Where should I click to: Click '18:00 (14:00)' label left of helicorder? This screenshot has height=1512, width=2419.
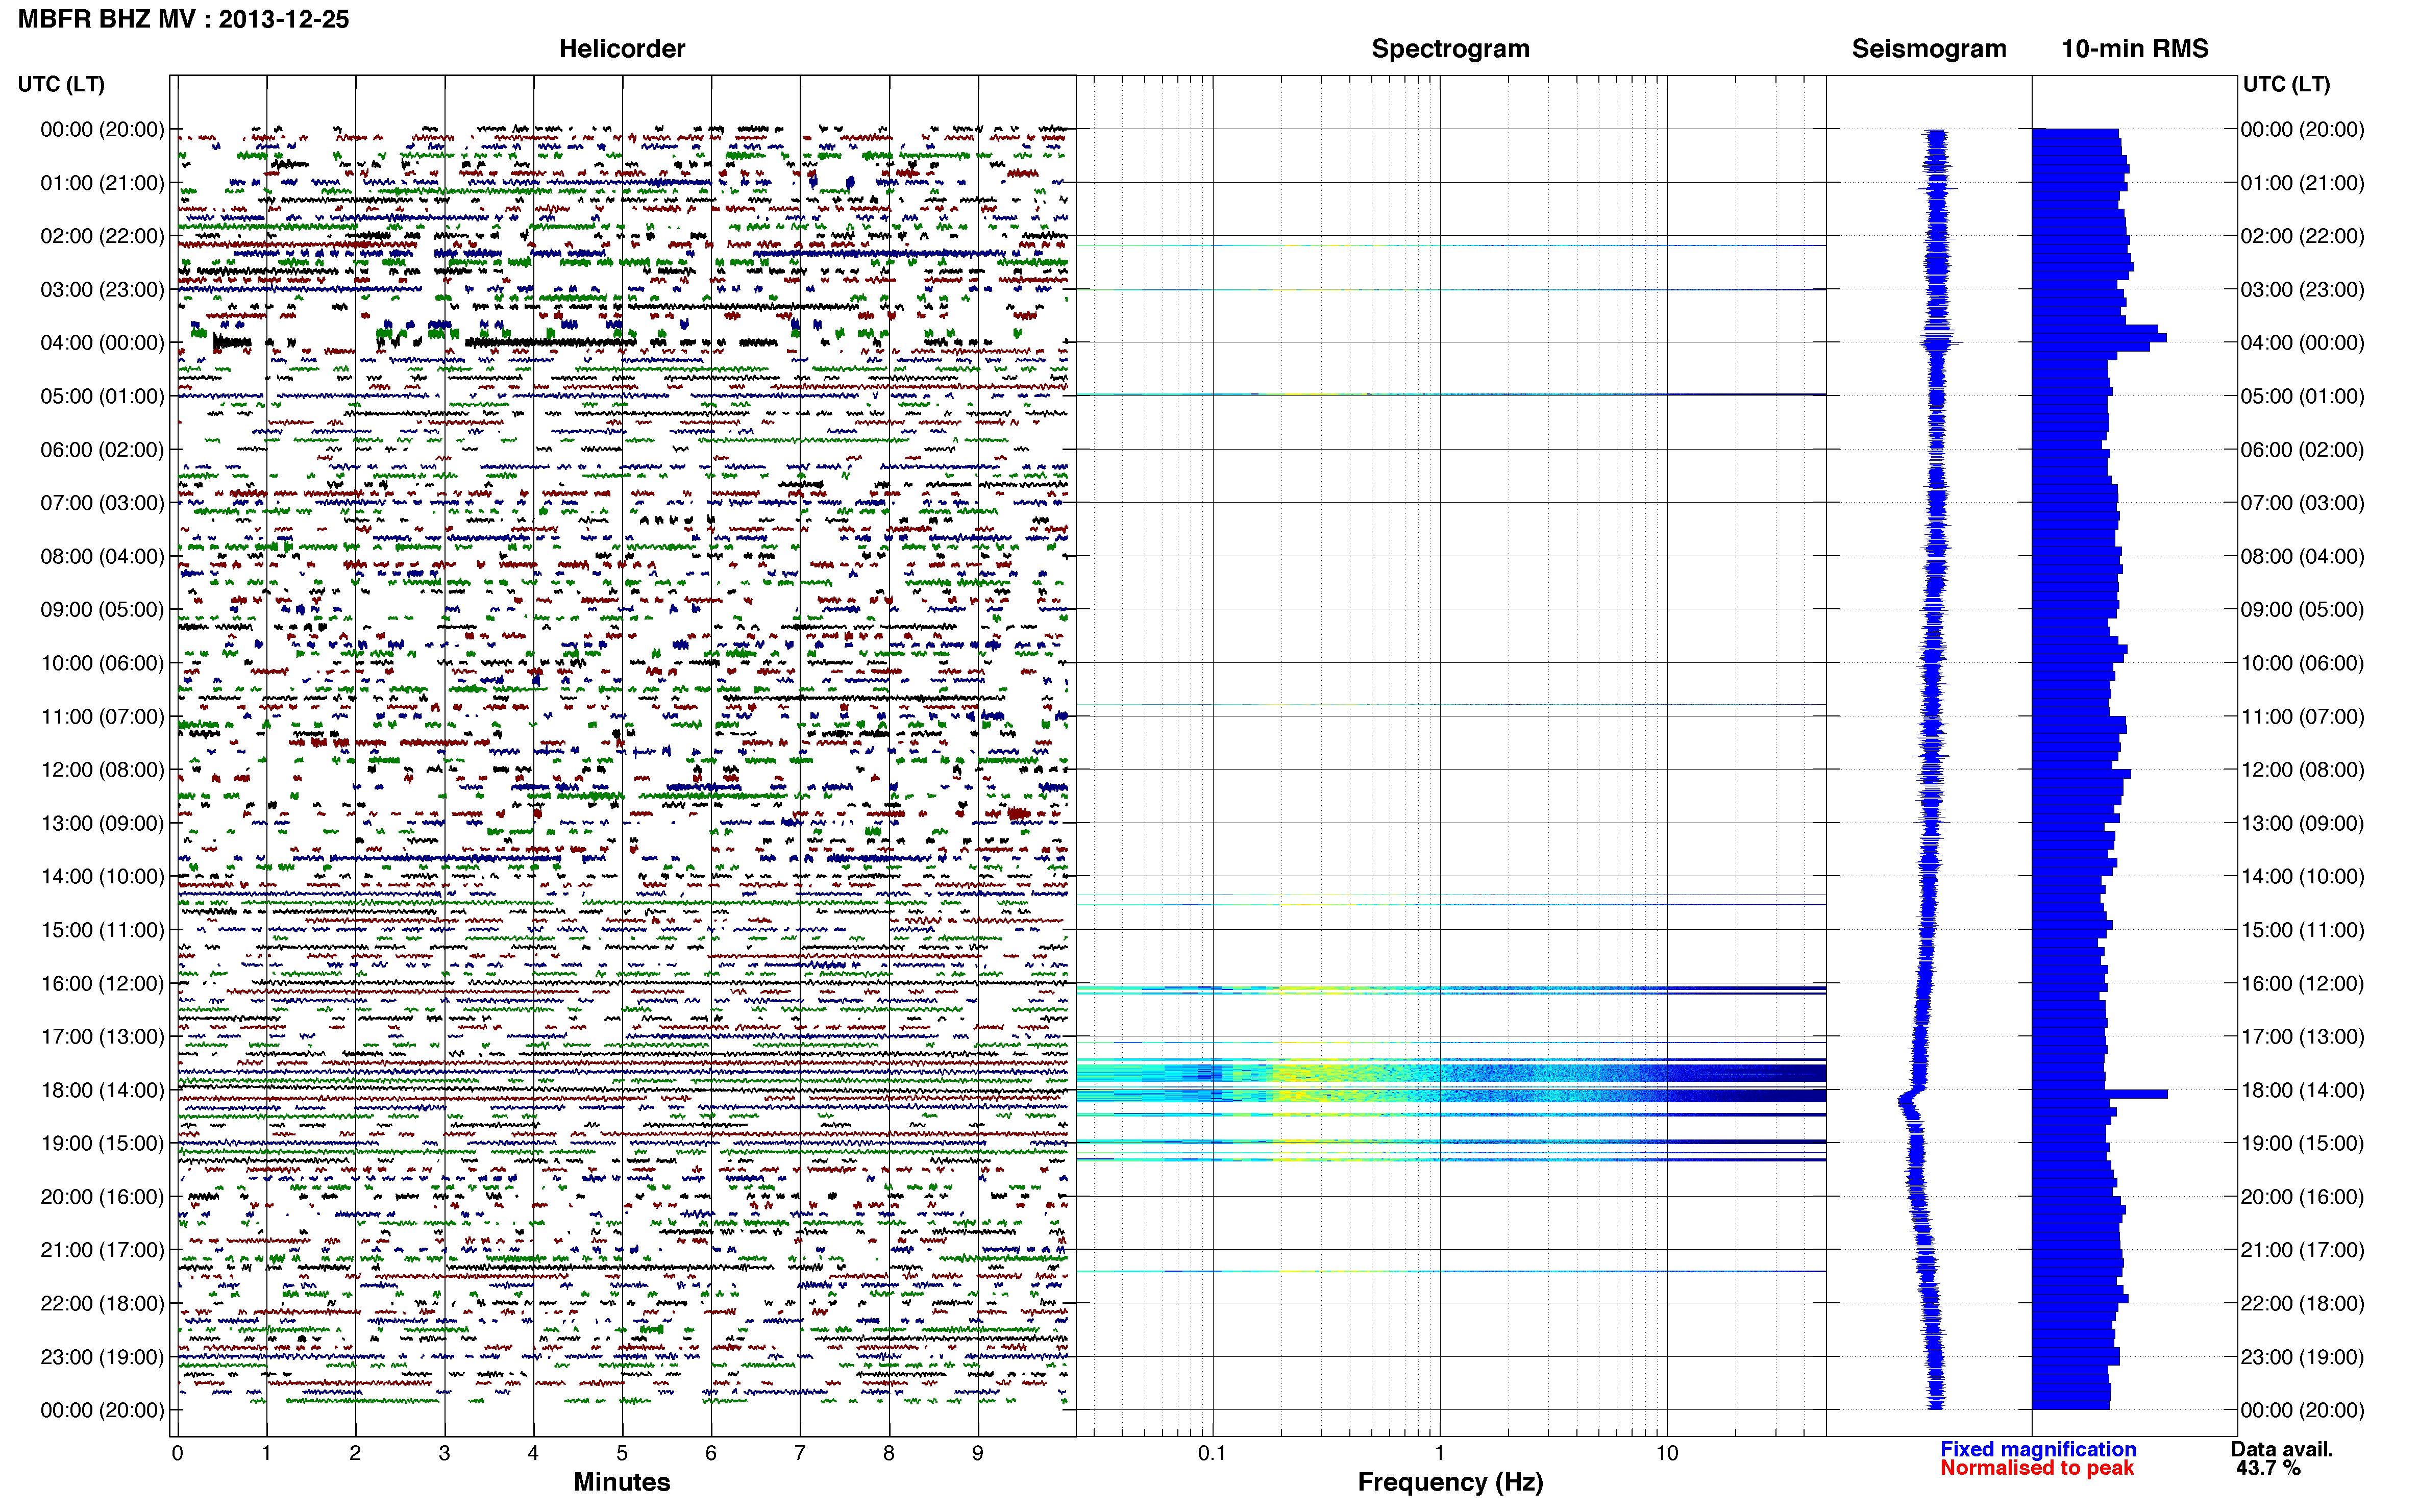coord(102,1090)
